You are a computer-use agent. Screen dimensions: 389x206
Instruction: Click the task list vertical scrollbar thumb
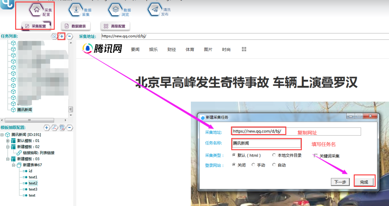coord(71,109)
